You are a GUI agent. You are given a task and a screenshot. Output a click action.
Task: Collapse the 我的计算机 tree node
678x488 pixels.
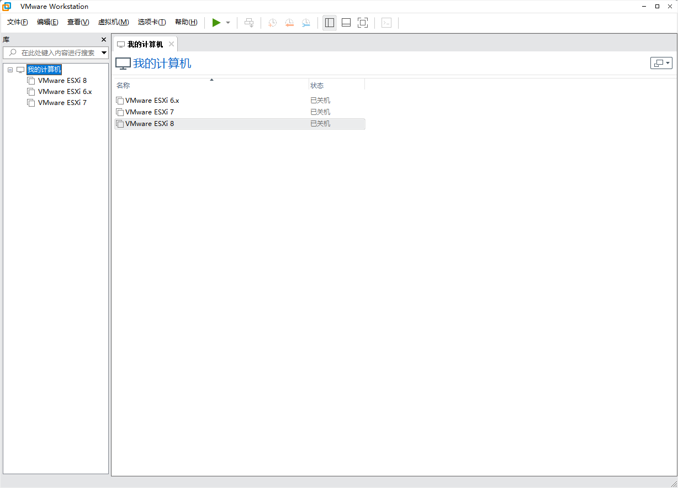coord(10,70)
